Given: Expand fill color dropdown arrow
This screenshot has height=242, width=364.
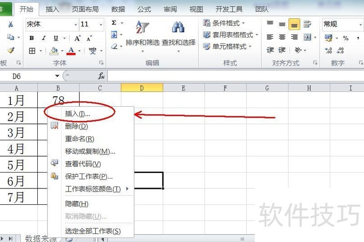Looking at the screenshot, I should [62, 51].
